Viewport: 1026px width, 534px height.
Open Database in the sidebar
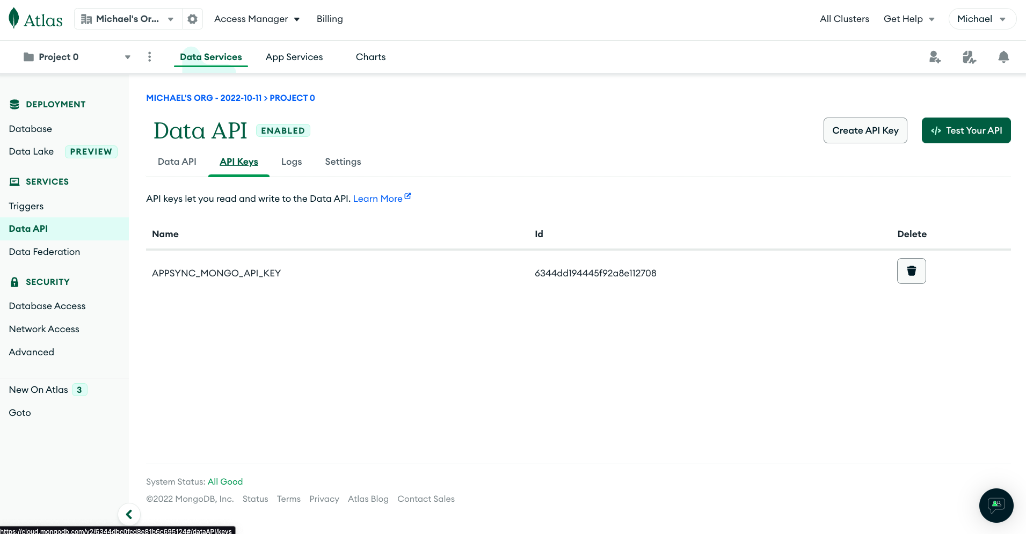31,129
